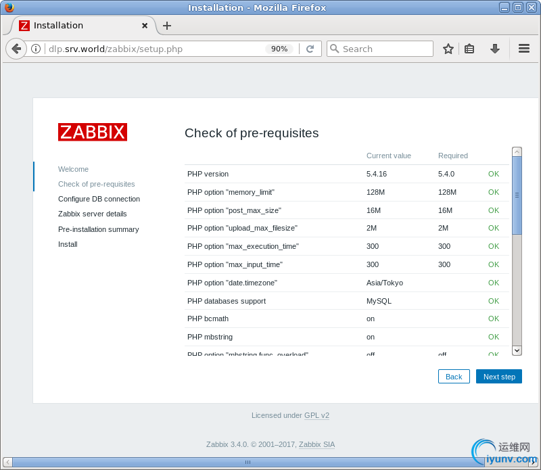The height and width of the screenshot is (470, 541).
Task: Open the Firefox hamburger menu
Action: click(523, 49)
